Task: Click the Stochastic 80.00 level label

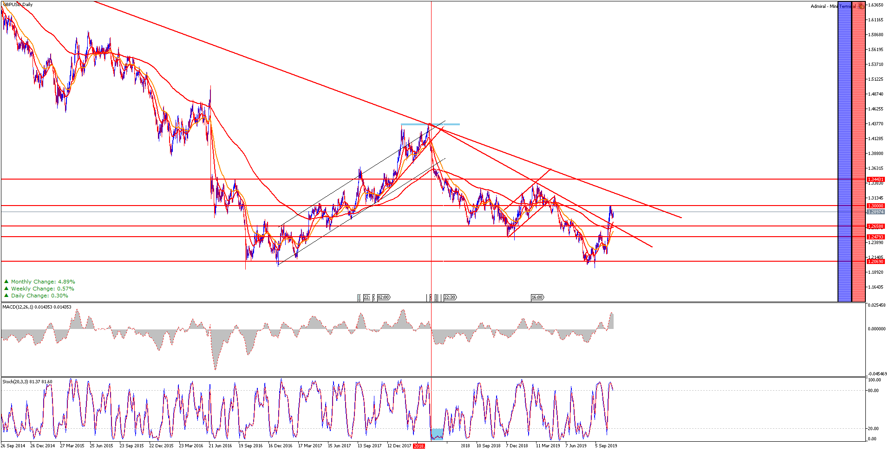Action: coord(873,391)
